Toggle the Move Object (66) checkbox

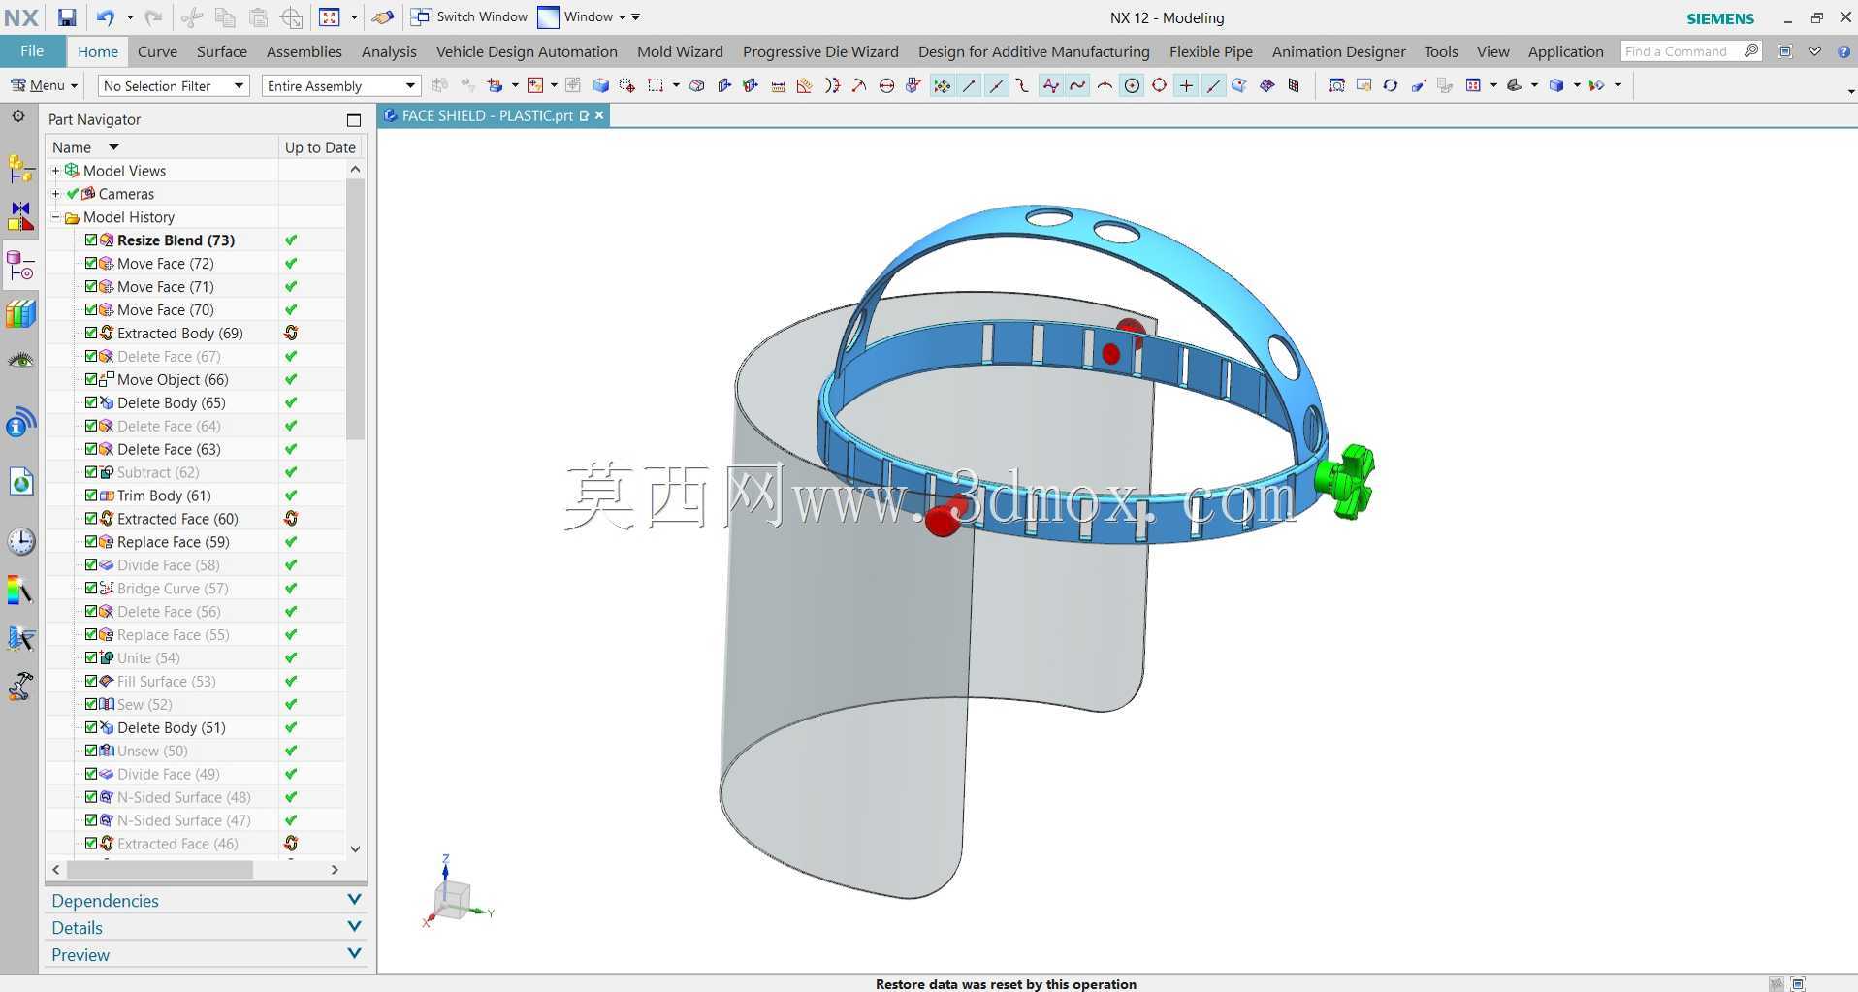coord(91,379)
